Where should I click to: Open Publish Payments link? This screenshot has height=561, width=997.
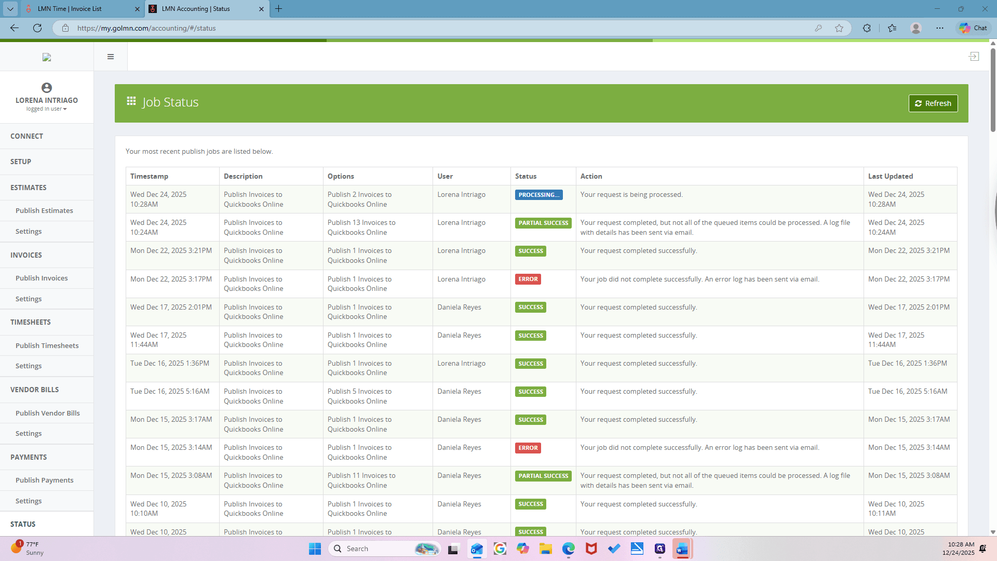coord(44,480)
